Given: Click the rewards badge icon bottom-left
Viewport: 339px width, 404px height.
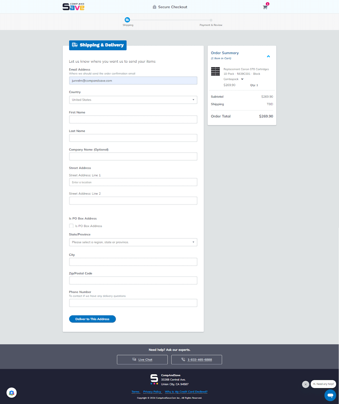Looking at the screenshot, I should coord(12,393).
